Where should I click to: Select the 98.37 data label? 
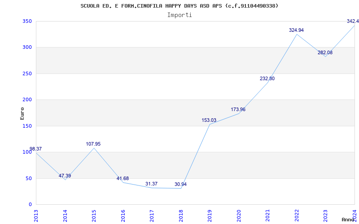click(x=36, y=149)
